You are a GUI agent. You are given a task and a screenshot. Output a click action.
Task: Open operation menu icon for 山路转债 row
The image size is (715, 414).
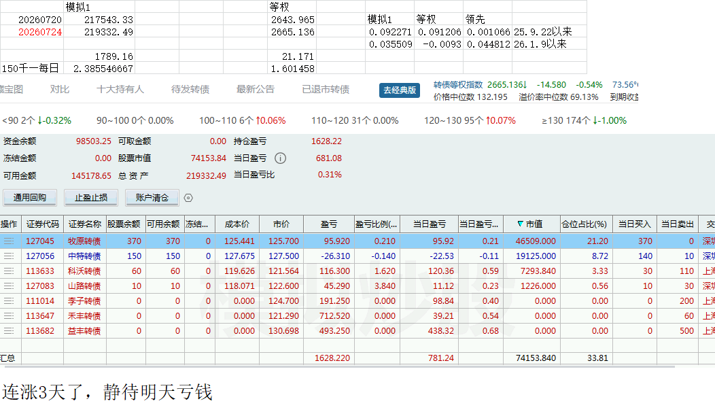pyautogui.click(x=9, y=286)
